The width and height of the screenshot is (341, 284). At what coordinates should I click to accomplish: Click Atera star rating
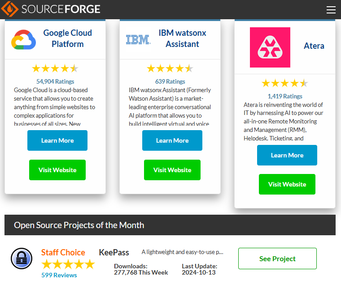coord(284,83)
